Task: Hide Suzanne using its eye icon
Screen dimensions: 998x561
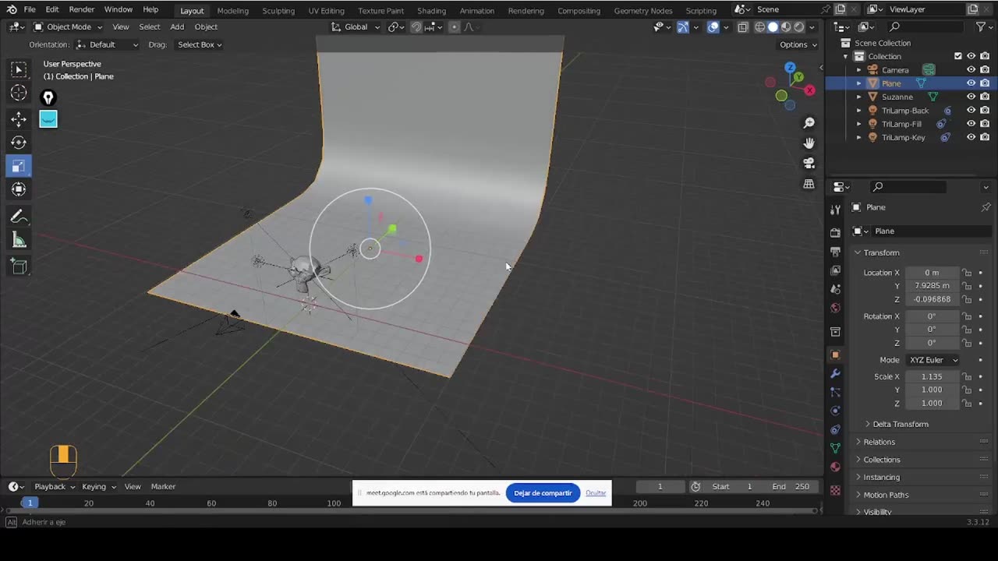Action: [x=971, y=97]
